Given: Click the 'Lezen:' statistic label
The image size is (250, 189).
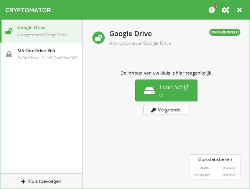Looking at the screenshot, I should pos(205,167).
